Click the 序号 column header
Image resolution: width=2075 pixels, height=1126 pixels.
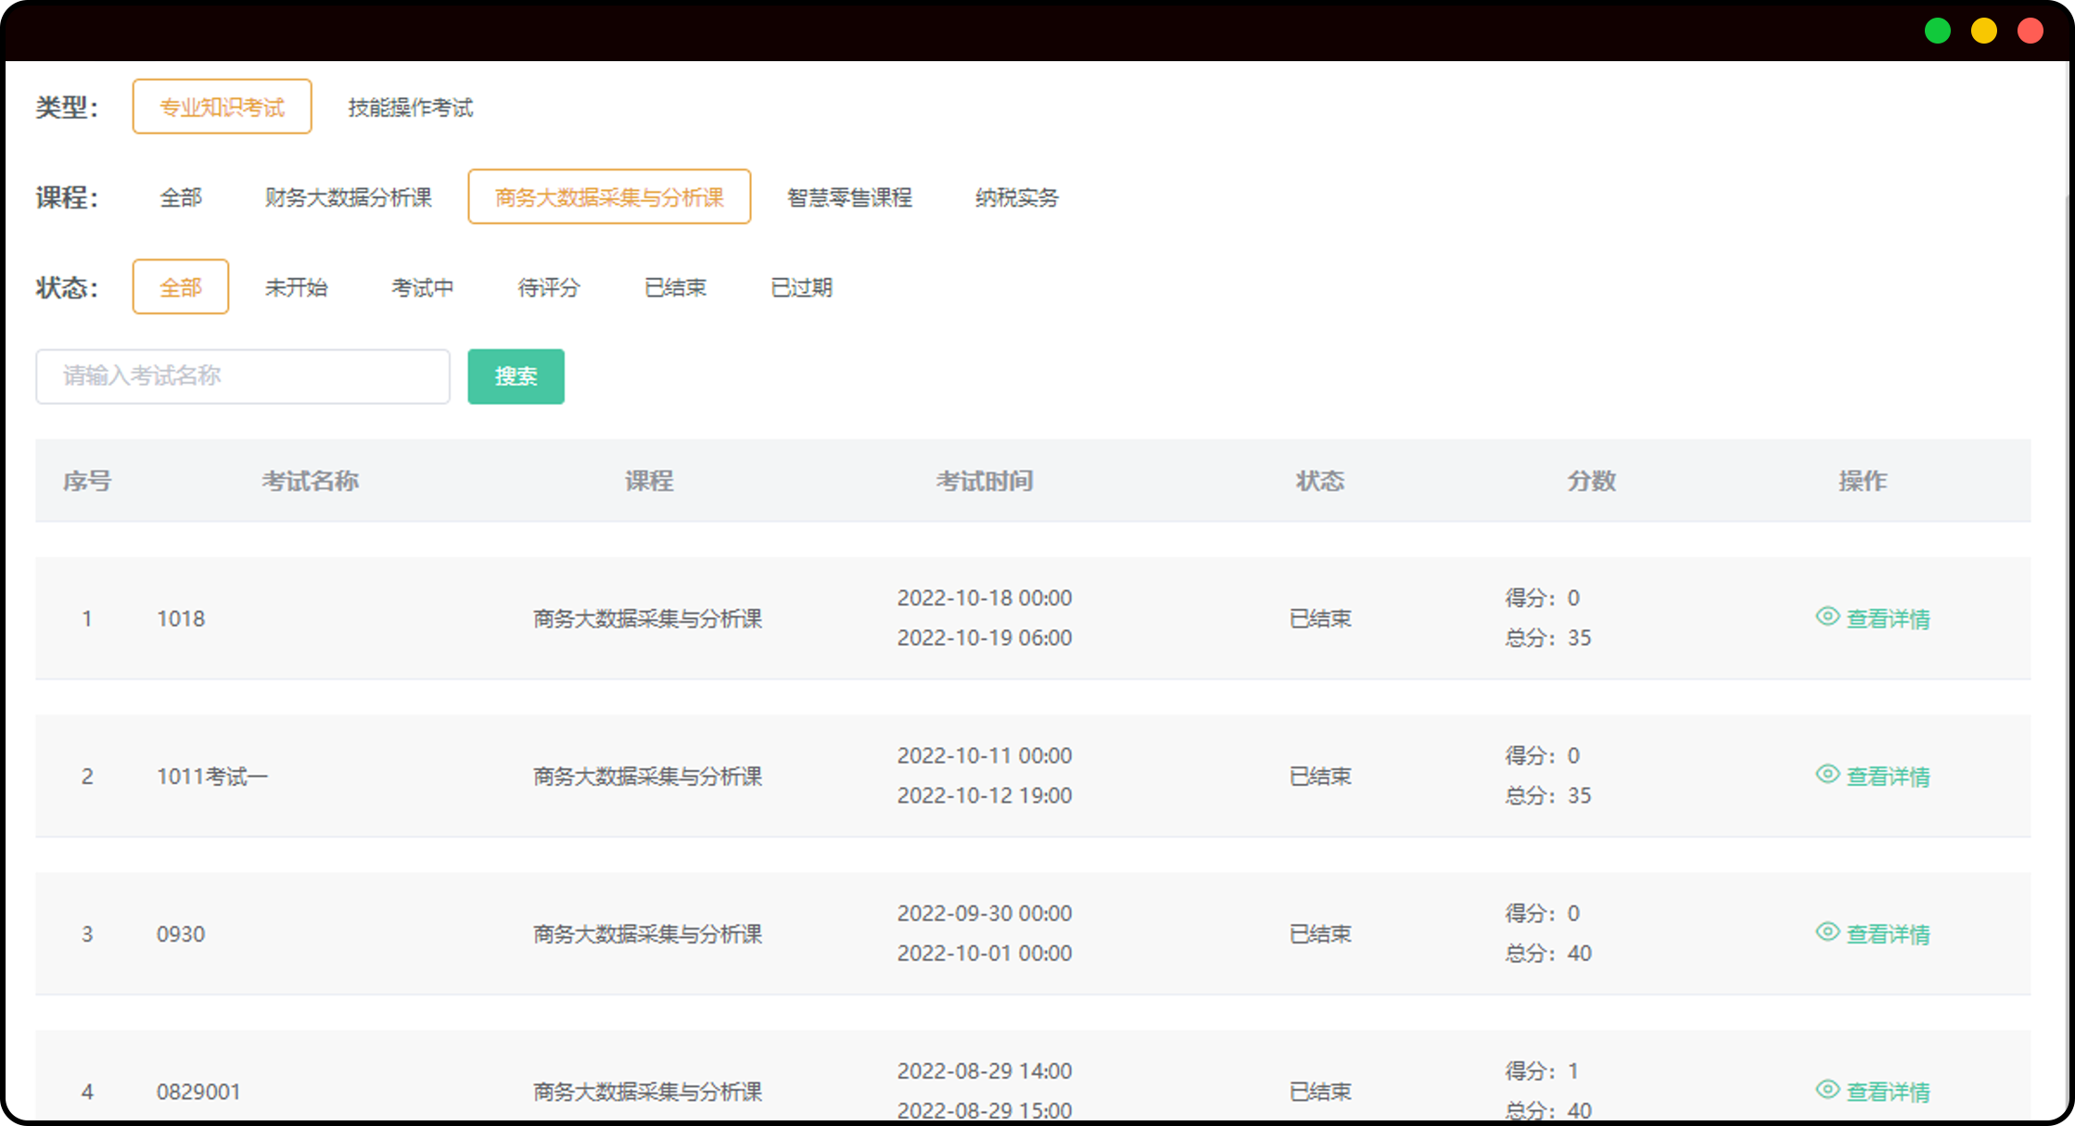pyautogui.click(x=87, y=480)
